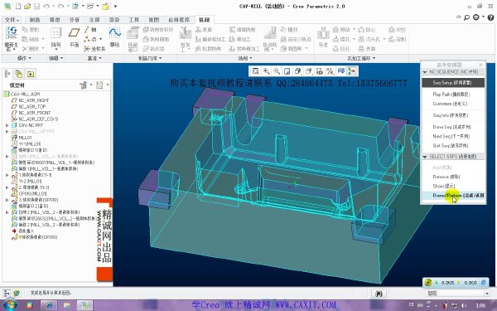
Task: Select the Coordinate System (坐标系) tool
Action: [94, 49]
